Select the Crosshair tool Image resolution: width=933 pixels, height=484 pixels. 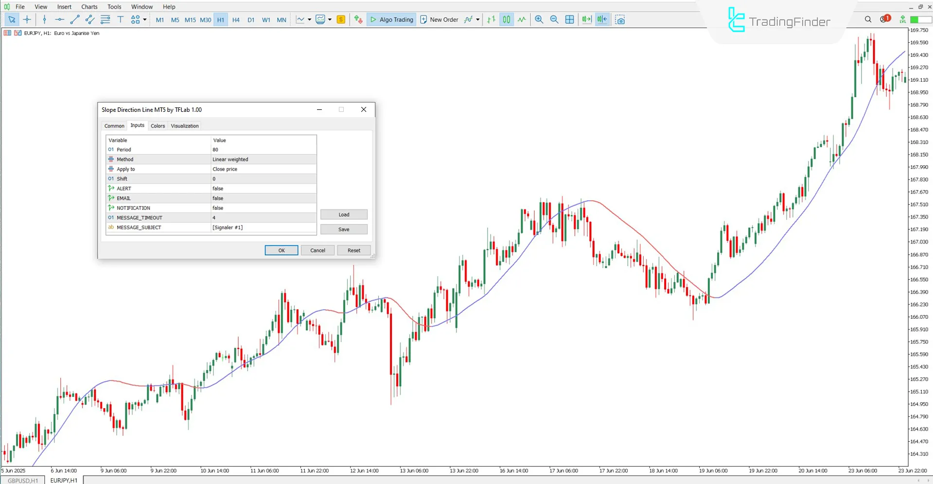pyautogui.click(x=27, y=19)
